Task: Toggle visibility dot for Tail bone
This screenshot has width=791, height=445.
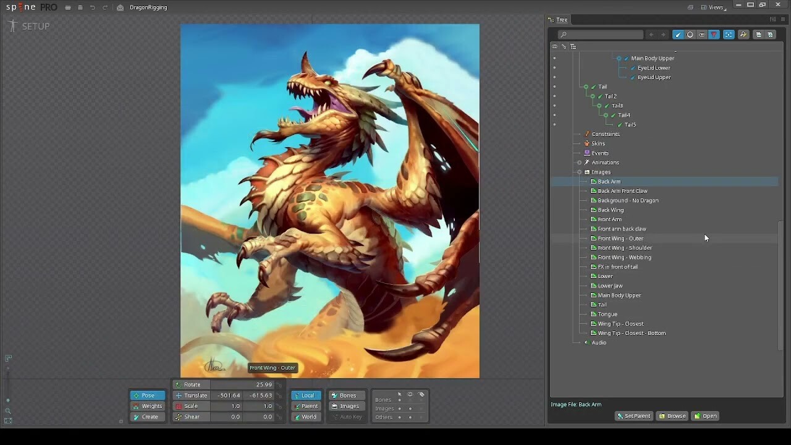Action: (x=554, y=87)
